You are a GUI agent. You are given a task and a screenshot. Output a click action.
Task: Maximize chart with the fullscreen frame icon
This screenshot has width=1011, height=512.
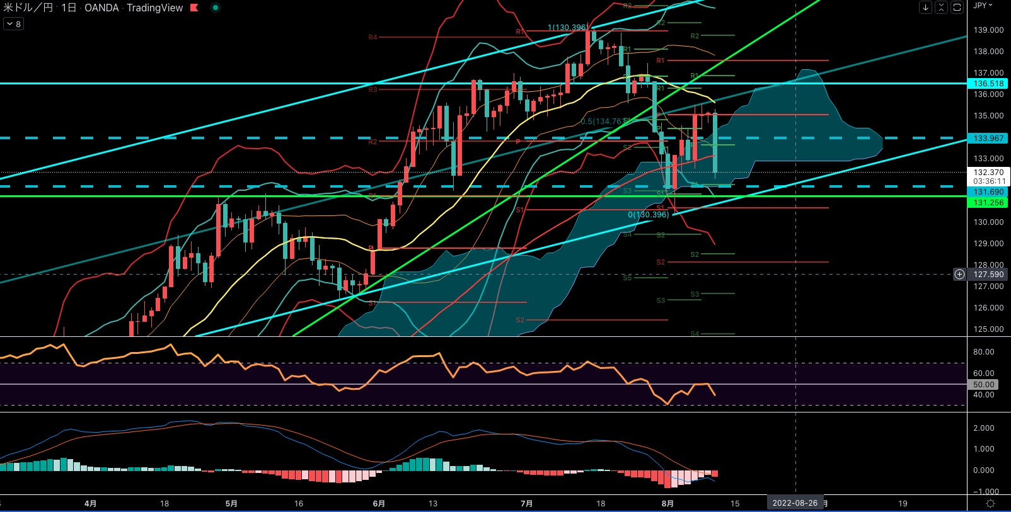(x=957, y=8)
